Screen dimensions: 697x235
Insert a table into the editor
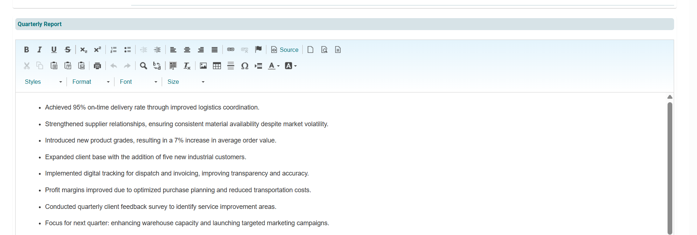click(217, 66)
